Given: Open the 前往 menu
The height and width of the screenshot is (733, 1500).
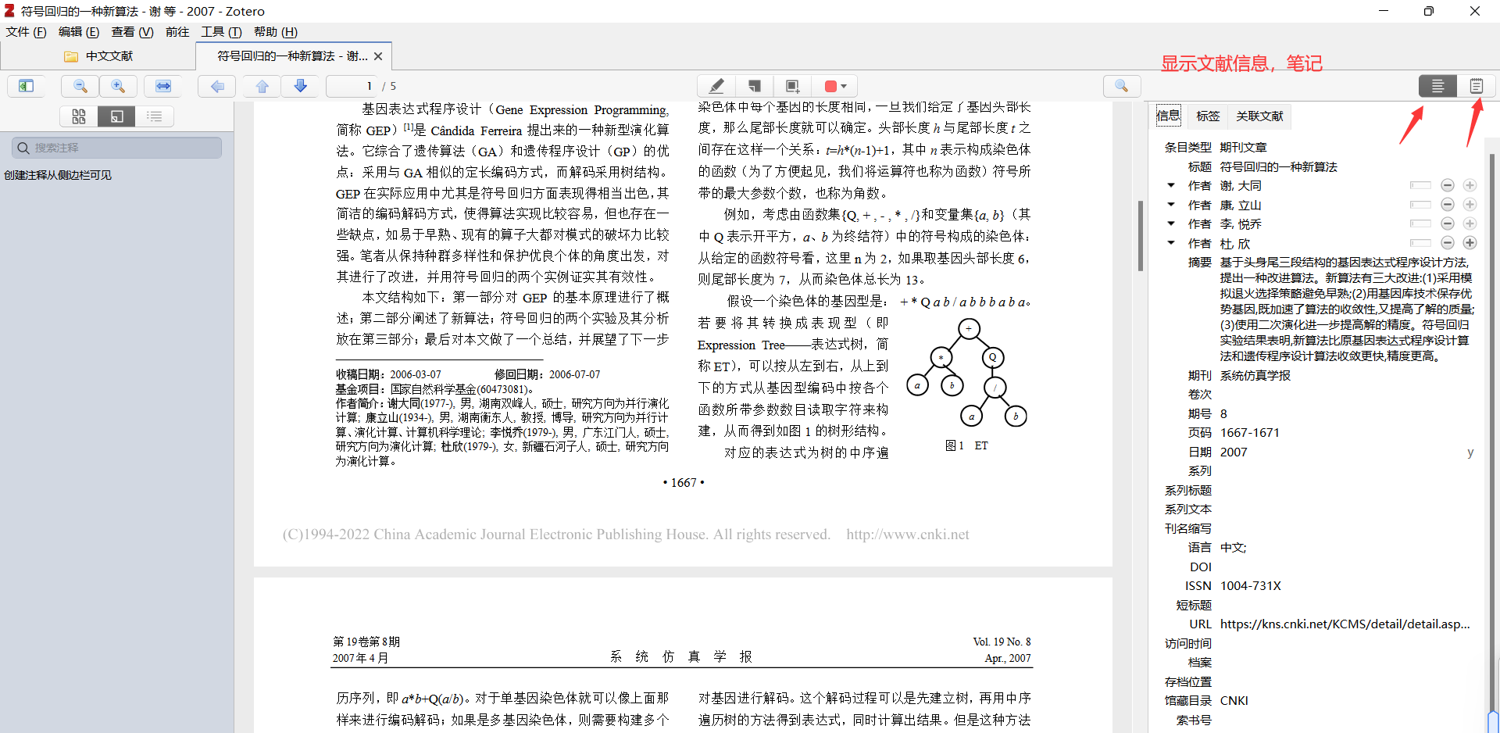Looking at the screenshot, I should 177,32.
